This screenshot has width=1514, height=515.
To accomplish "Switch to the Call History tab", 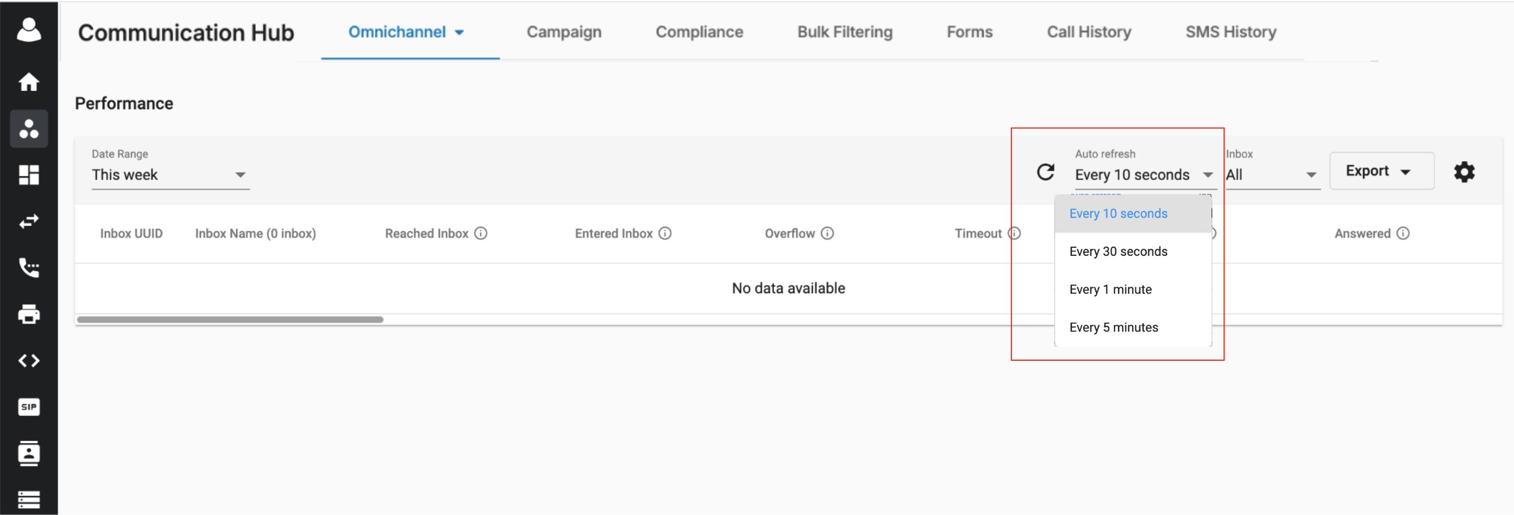I will (x=1089, y=32).
